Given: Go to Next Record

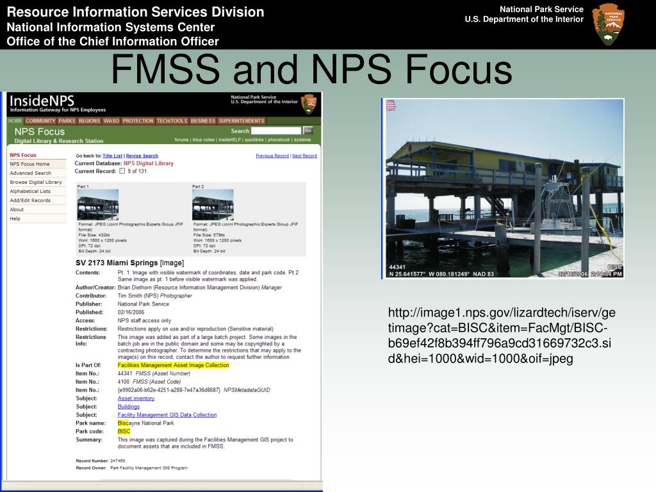Looking at the screenshot, I should pos(304,156).
